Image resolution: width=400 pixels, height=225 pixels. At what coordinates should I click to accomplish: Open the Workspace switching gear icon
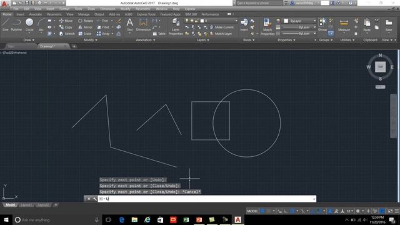358,211
